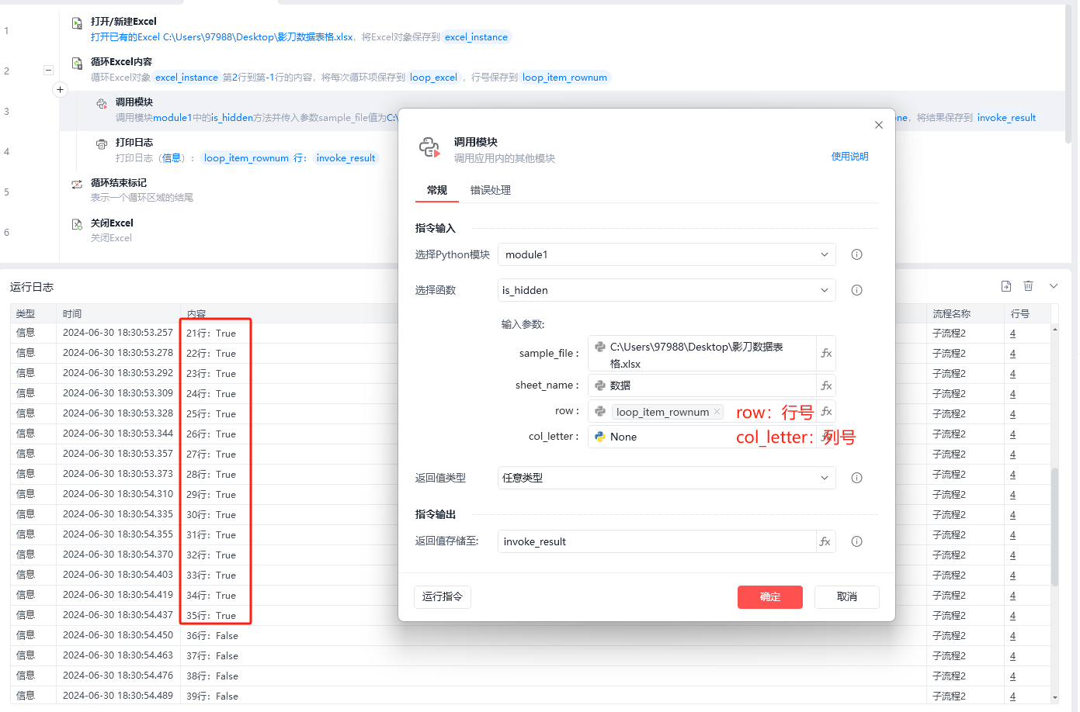
Task: Confirm the dialog with 确定
Action: tap(770, 596)
